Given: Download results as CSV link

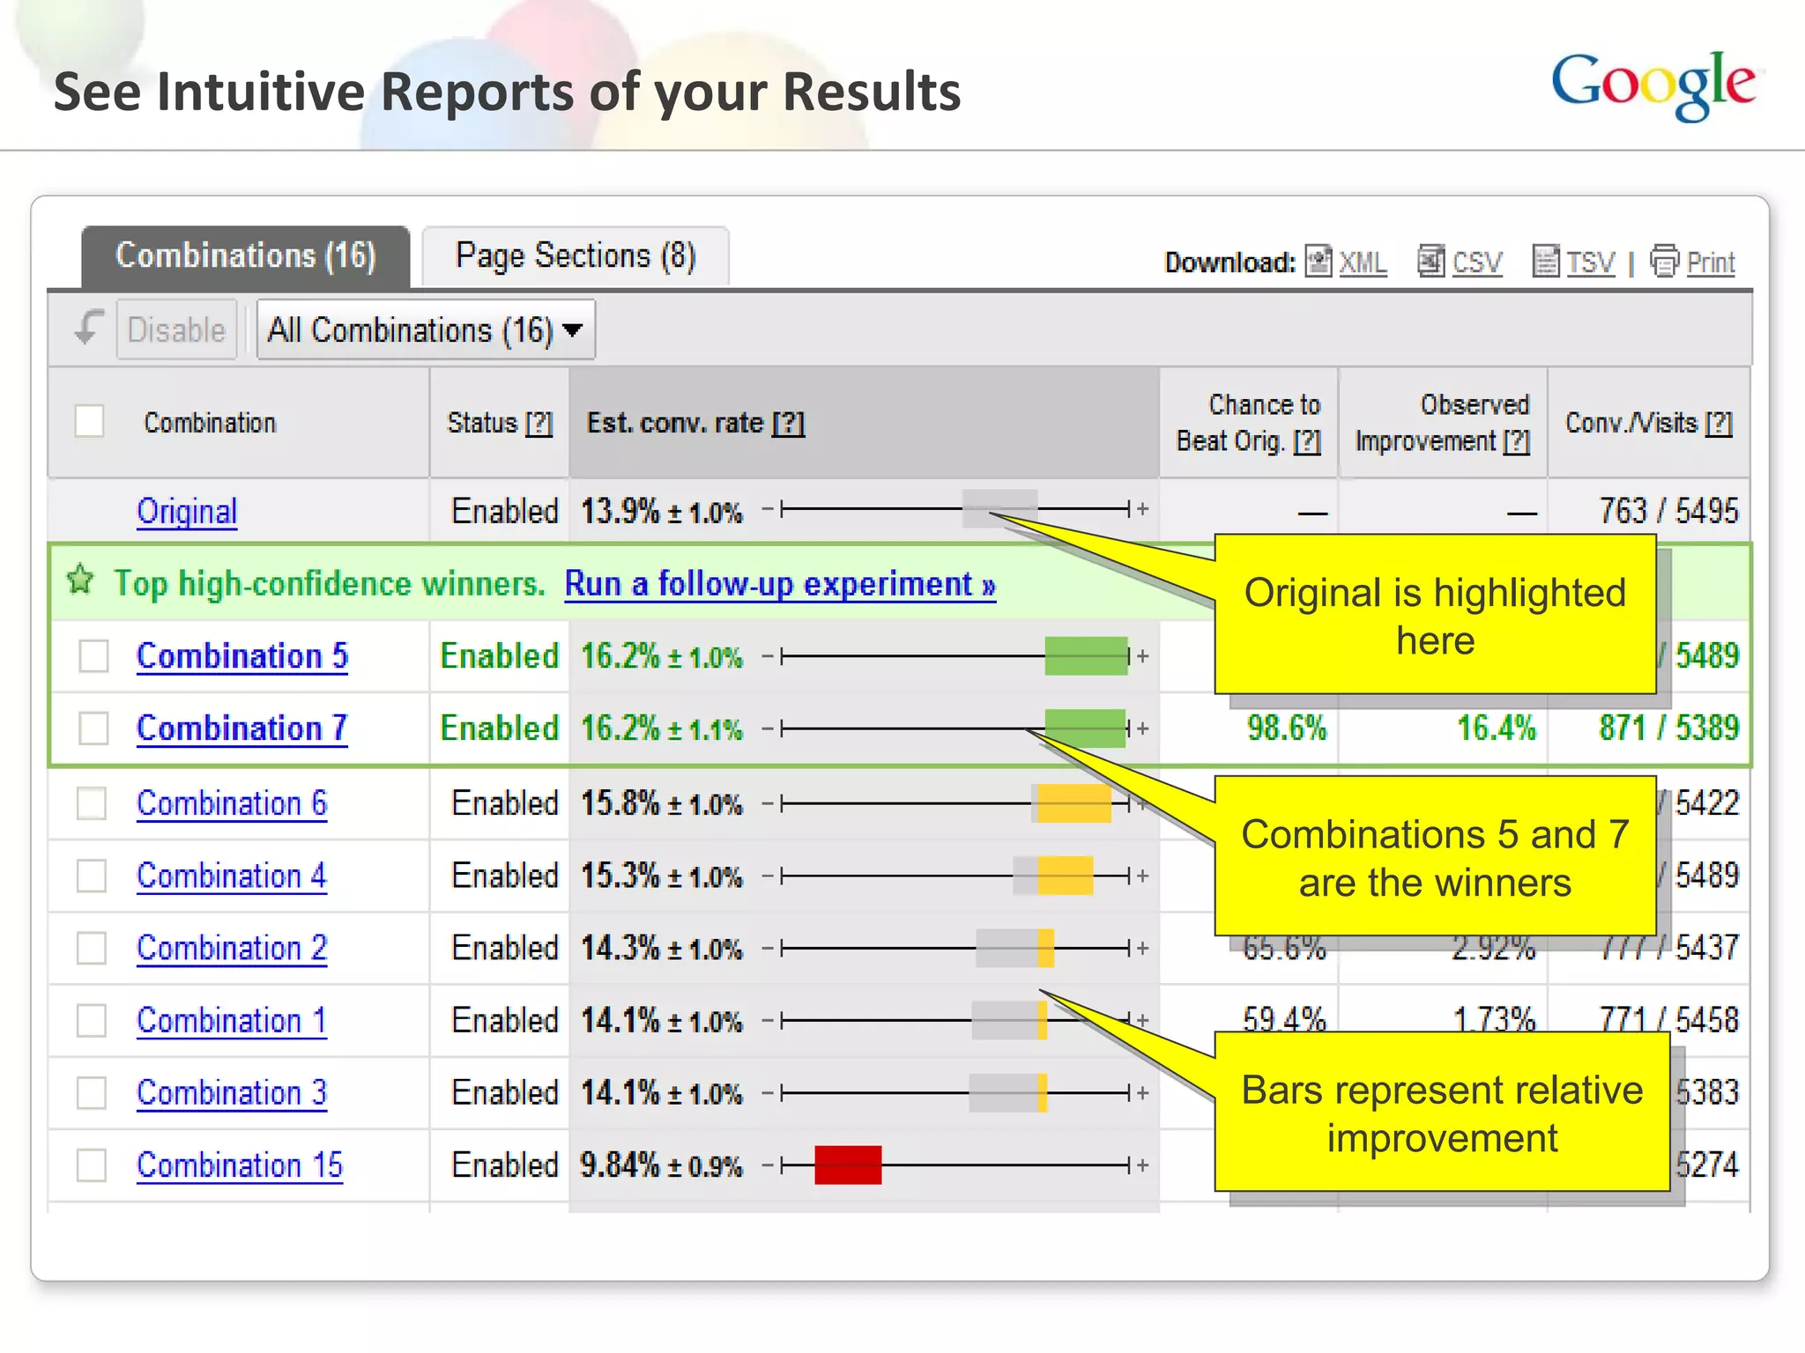Looking at the screenshot, I should 1477,262.
